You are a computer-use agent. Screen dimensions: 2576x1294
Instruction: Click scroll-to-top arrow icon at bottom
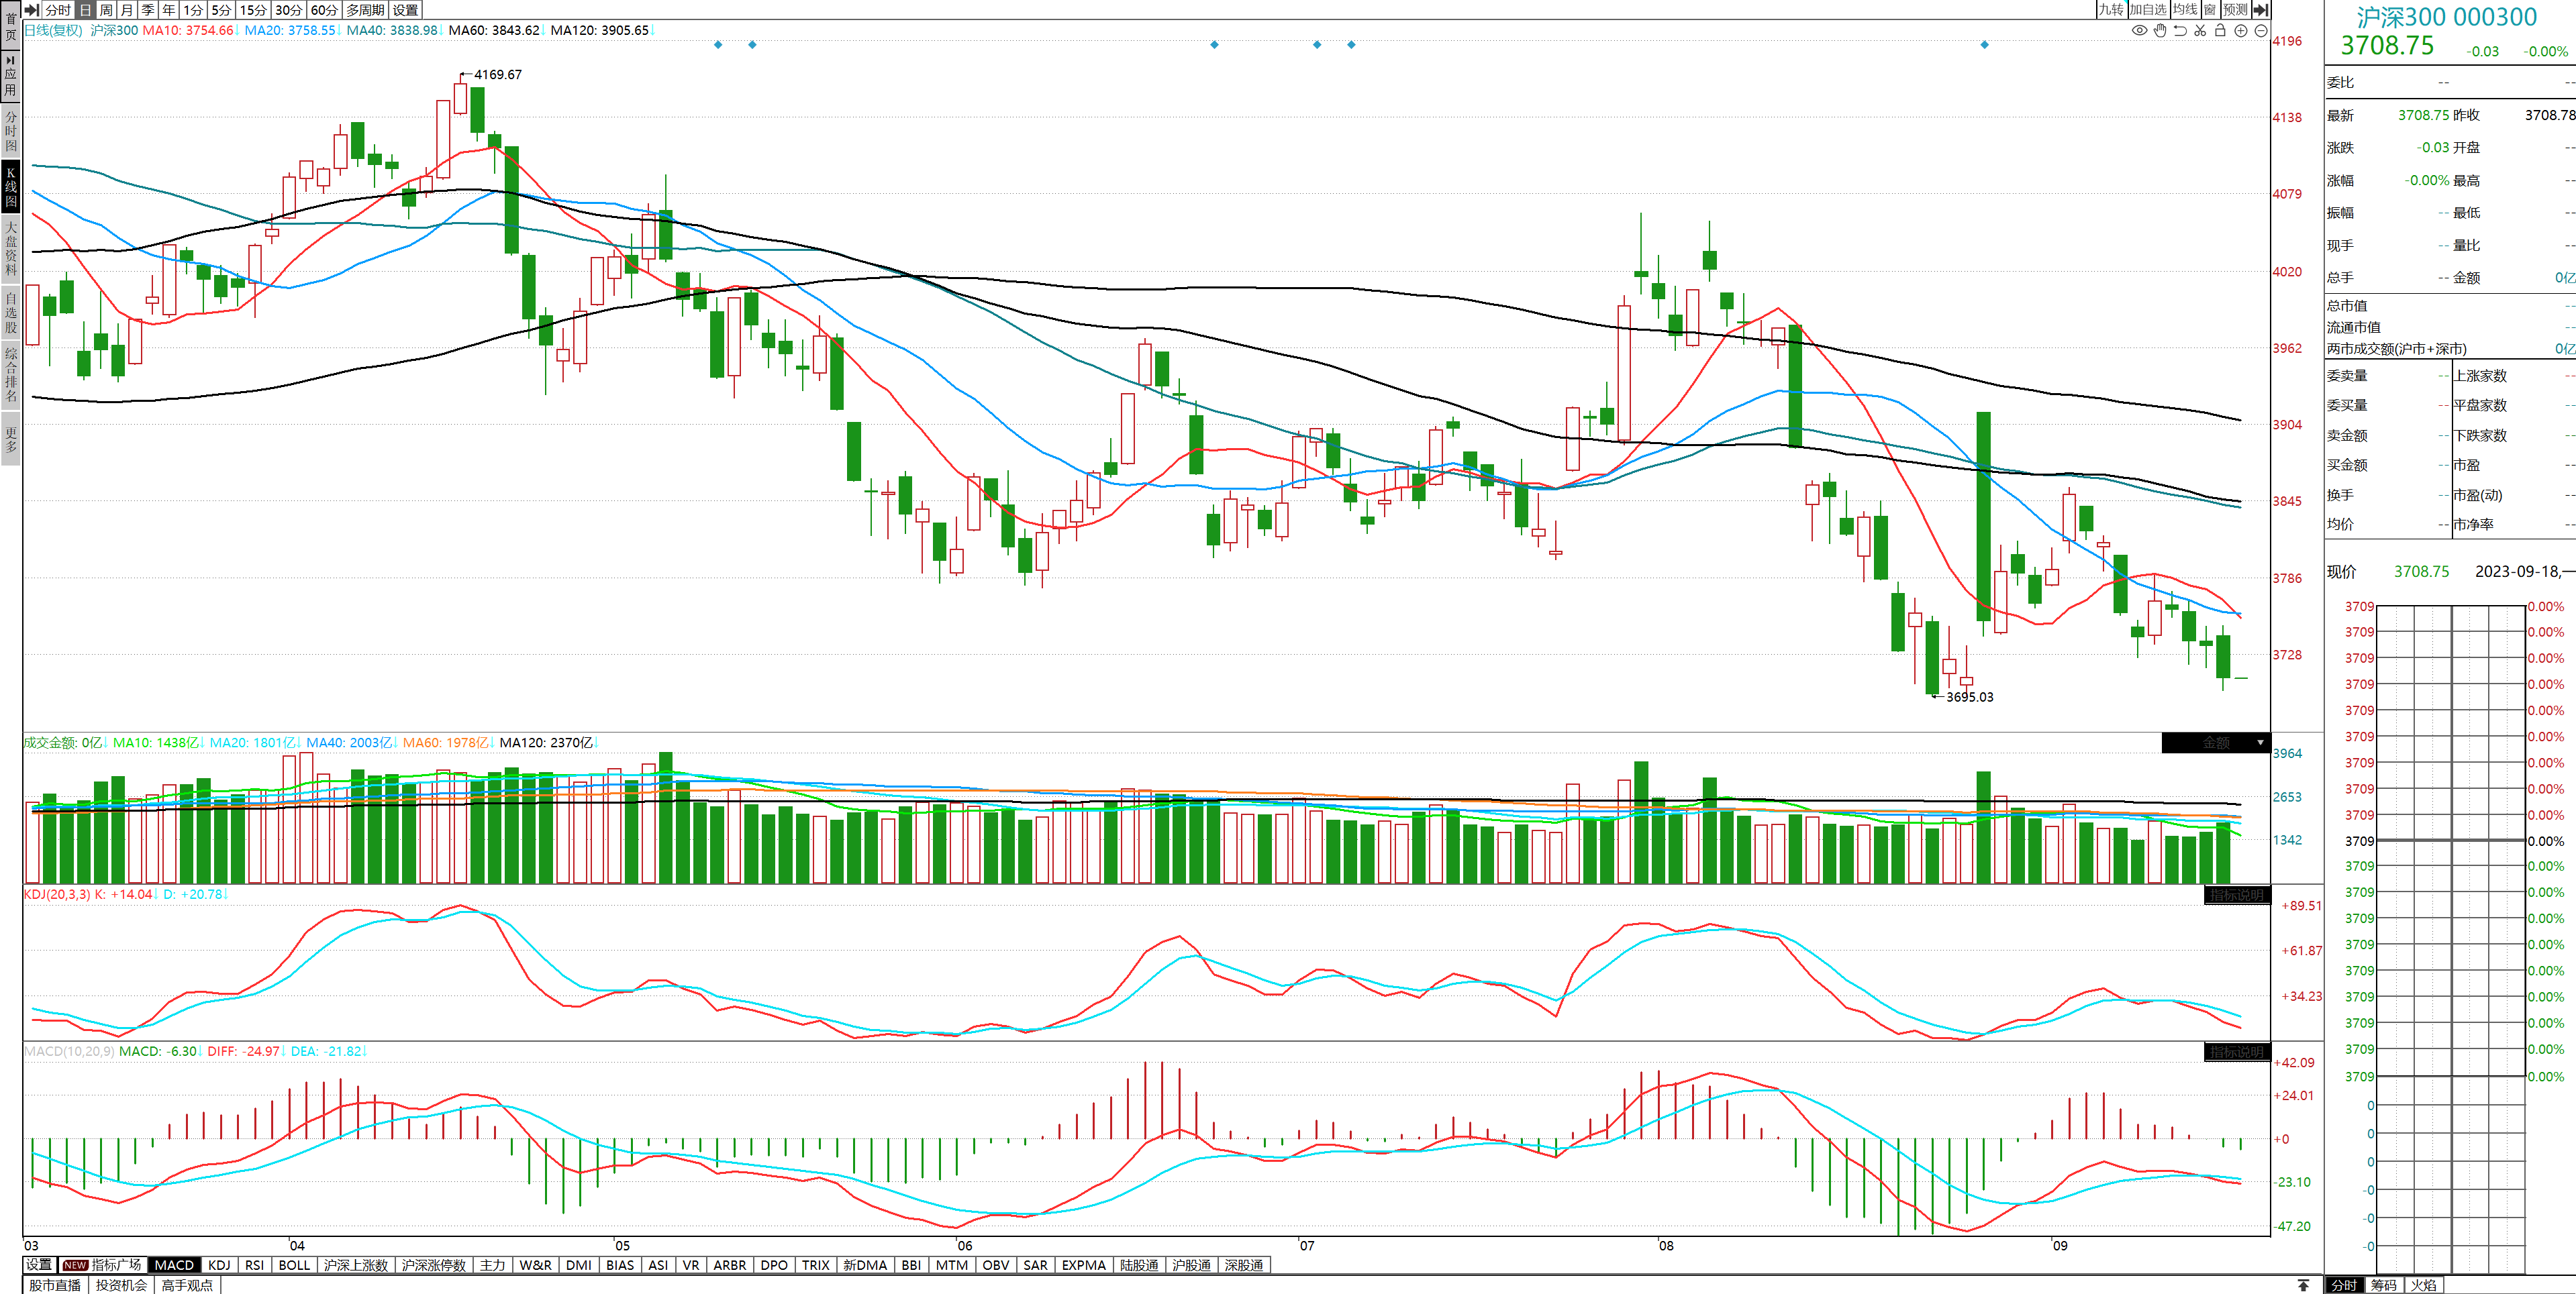tap(2303, 1285)
